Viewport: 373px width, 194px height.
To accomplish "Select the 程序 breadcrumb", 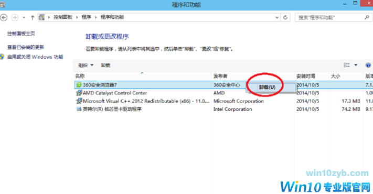I will pyautogui.click(x=87, y=17).
